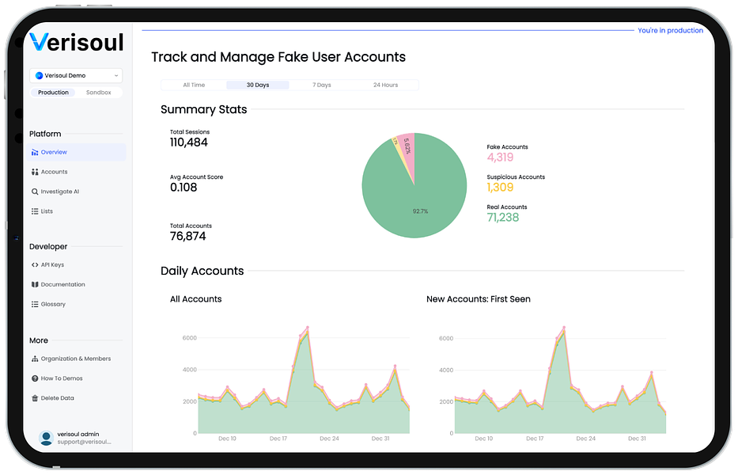Screen dimensions: 738x475
Task: Open Investigate AI
Action: 76,192
